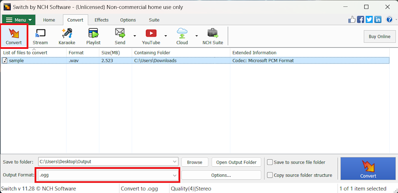Screen dimensions: 398x193
Task: Expand the YouTube dropdown arrow
Action: click(166, 36)
